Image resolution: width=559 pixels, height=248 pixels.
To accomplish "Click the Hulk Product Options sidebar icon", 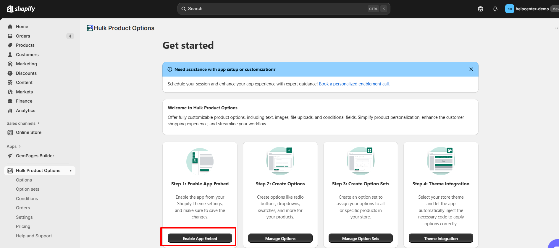I will 10,171.
